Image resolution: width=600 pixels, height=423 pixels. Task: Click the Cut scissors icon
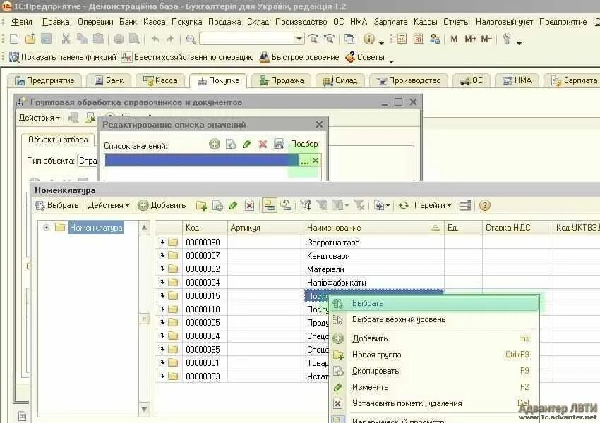point(66,39)
